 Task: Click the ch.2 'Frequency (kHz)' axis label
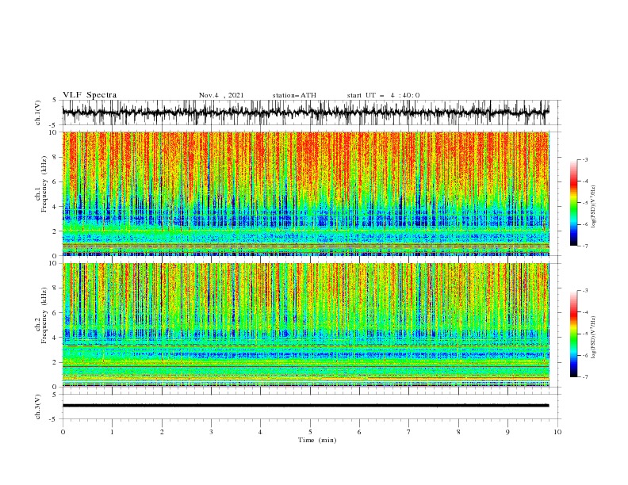point(44,315)
